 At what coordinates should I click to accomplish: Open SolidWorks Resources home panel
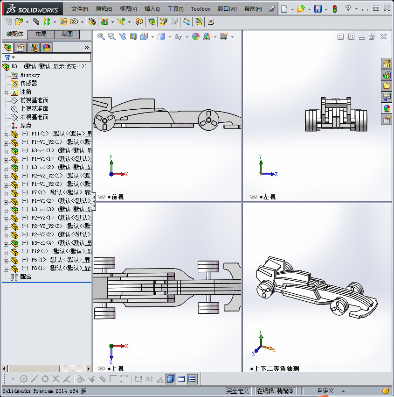[x=387, y=64]
